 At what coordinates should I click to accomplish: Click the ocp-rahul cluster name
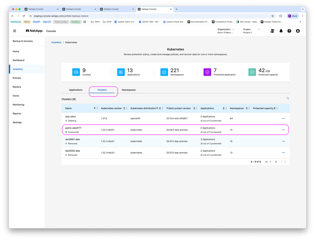pyautogui.click(x=70, y=117)
